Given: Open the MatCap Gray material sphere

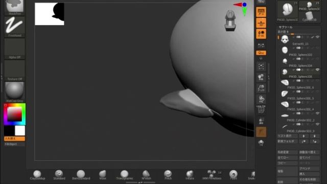Looking at the screenshot, I should click(14, 92).
